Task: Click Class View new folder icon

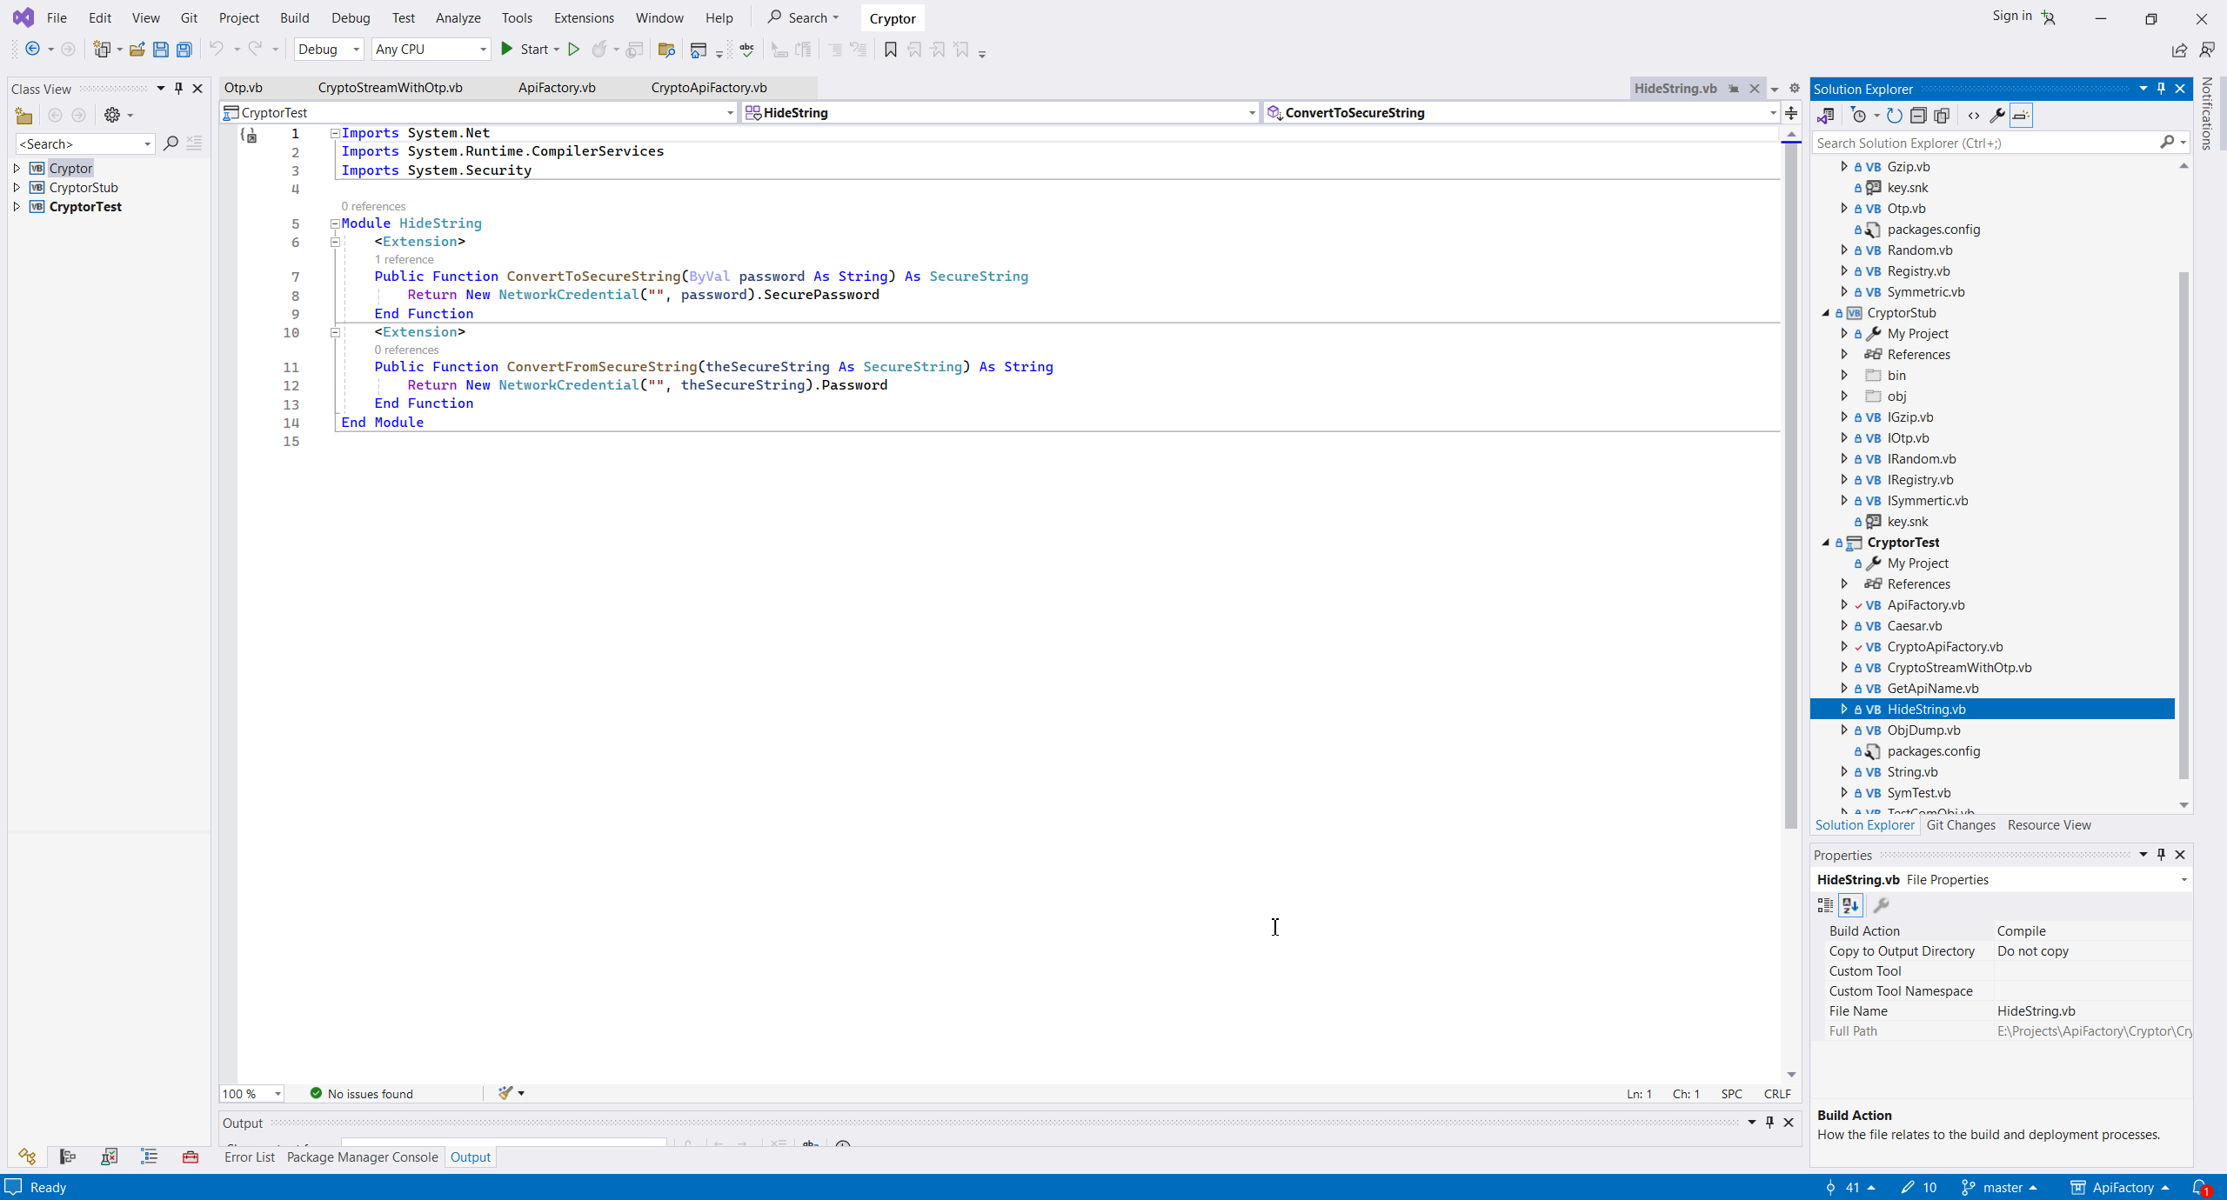Action: [23, 115]
